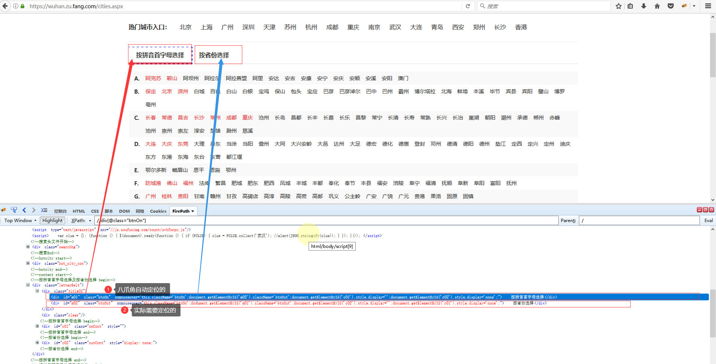Expand the div id c01 node
The image size is (716, 364).
click(37, 326)
